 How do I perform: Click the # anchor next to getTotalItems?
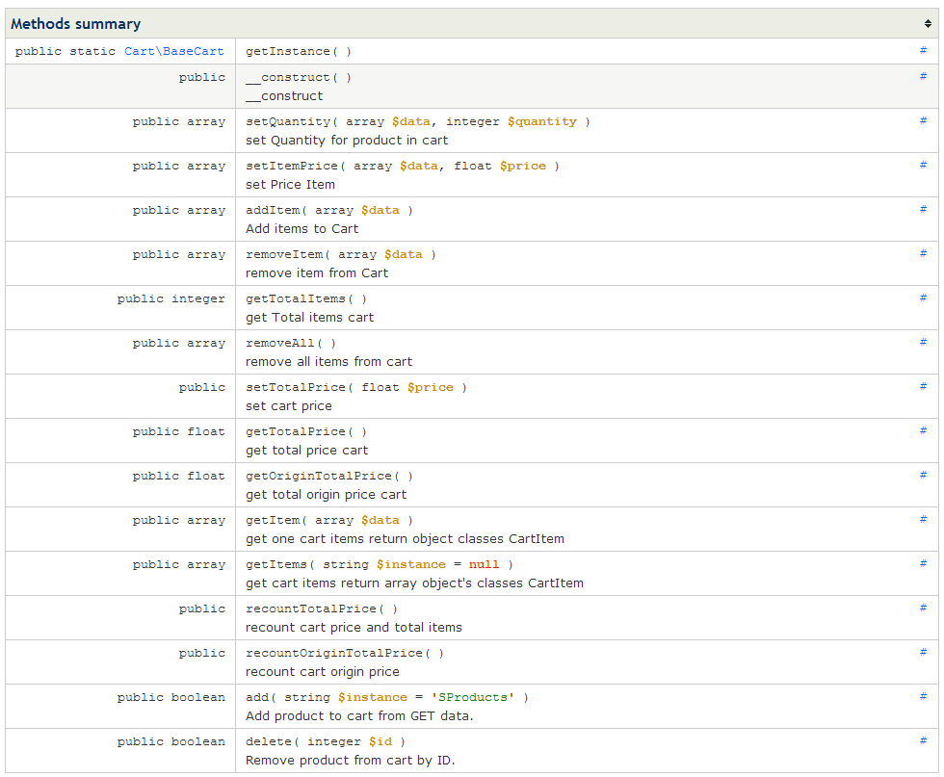[923, 298]
